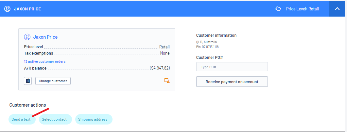The height and width of the screenshot is (132, 347).
Task: Click the customer phone number text
Action: [207, 47]
